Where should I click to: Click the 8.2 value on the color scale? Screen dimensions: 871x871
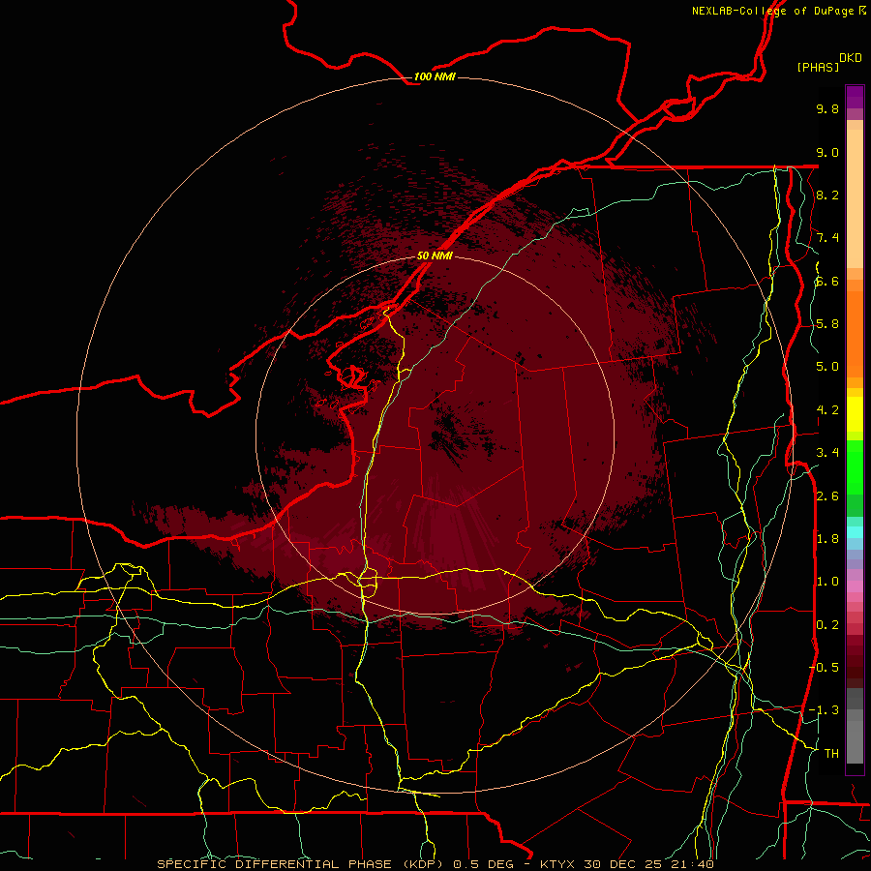coord(827,195)
